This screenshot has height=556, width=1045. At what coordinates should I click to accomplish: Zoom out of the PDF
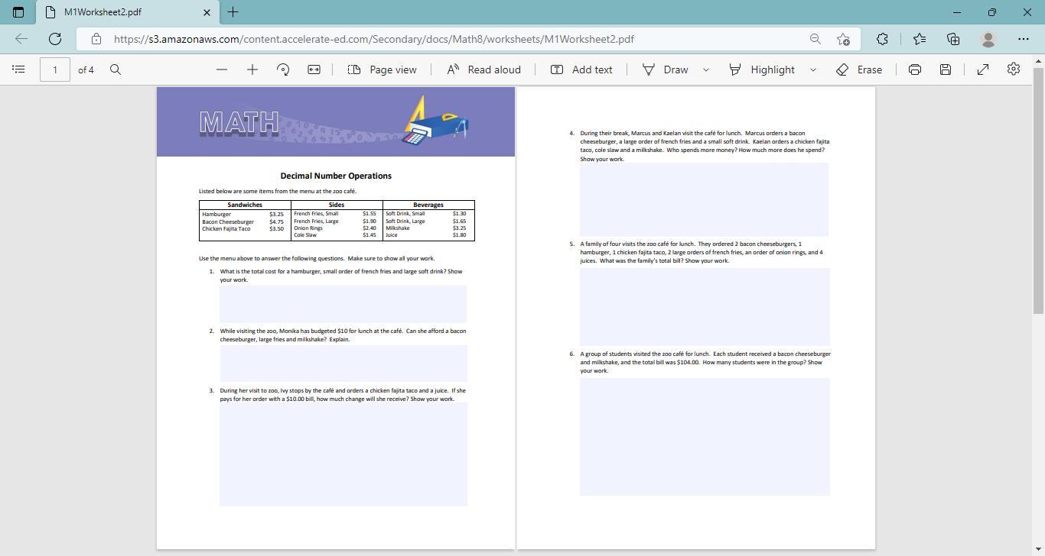pyautogui.click(x=222, y=69)
